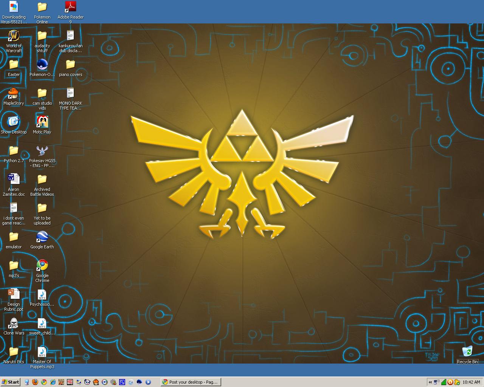Screen dimensions: 484x387
Task: Select the piano covers folder
Action: [x=70, y=65]
